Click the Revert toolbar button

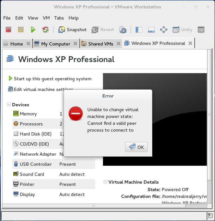click(103, 30)
